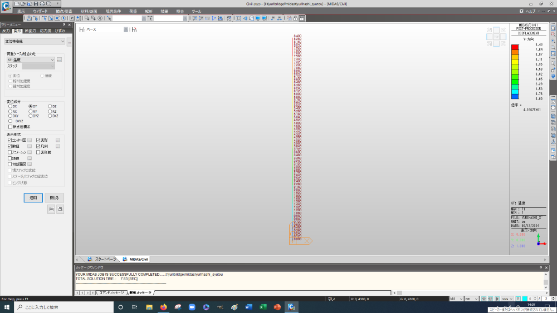Open Zoom from the taskbar
Viewport: 557px width, 313px height.
(x=192, y=307)
